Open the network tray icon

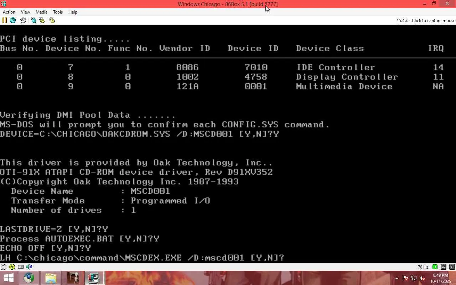tap(414, 278)
